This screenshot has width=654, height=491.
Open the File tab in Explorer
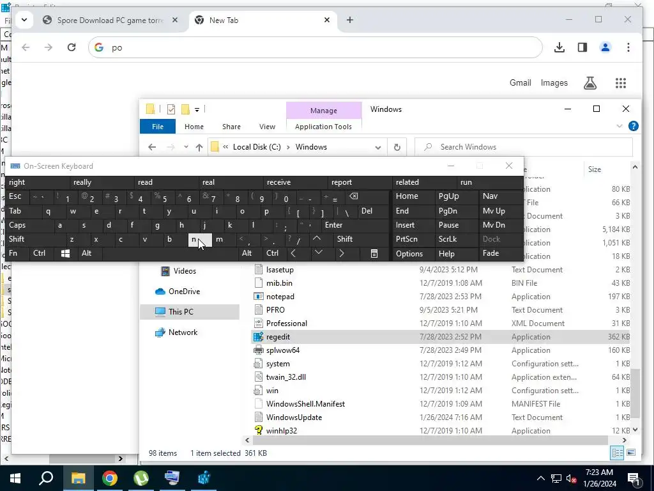click(158, 127)
